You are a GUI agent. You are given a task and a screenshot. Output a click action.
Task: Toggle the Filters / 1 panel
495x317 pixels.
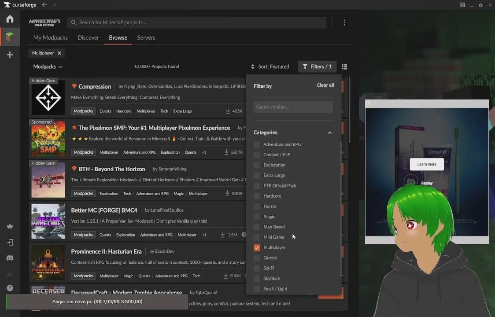(x=317, y=66)
